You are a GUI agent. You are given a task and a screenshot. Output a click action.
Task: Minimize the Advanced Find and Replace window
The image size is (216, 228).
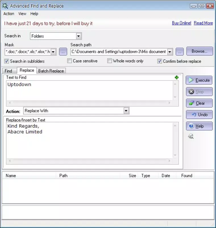[x=194, y=6]
